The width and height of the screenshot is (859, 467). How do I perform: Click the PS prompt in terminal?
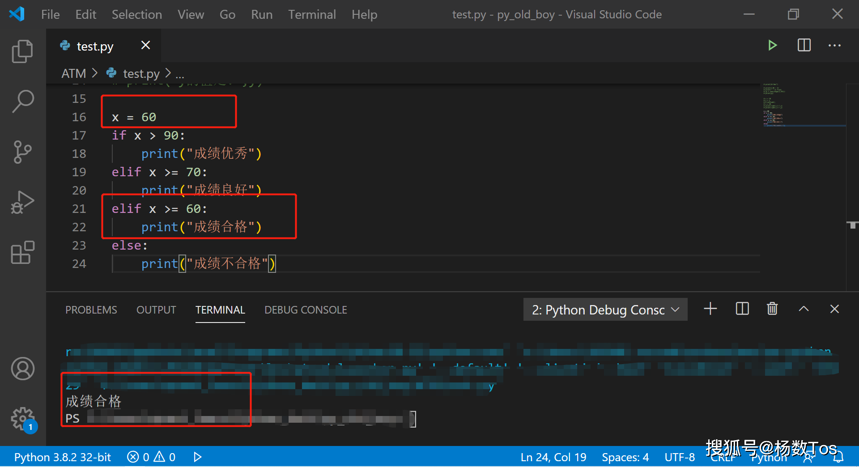[x=72, y=419]
